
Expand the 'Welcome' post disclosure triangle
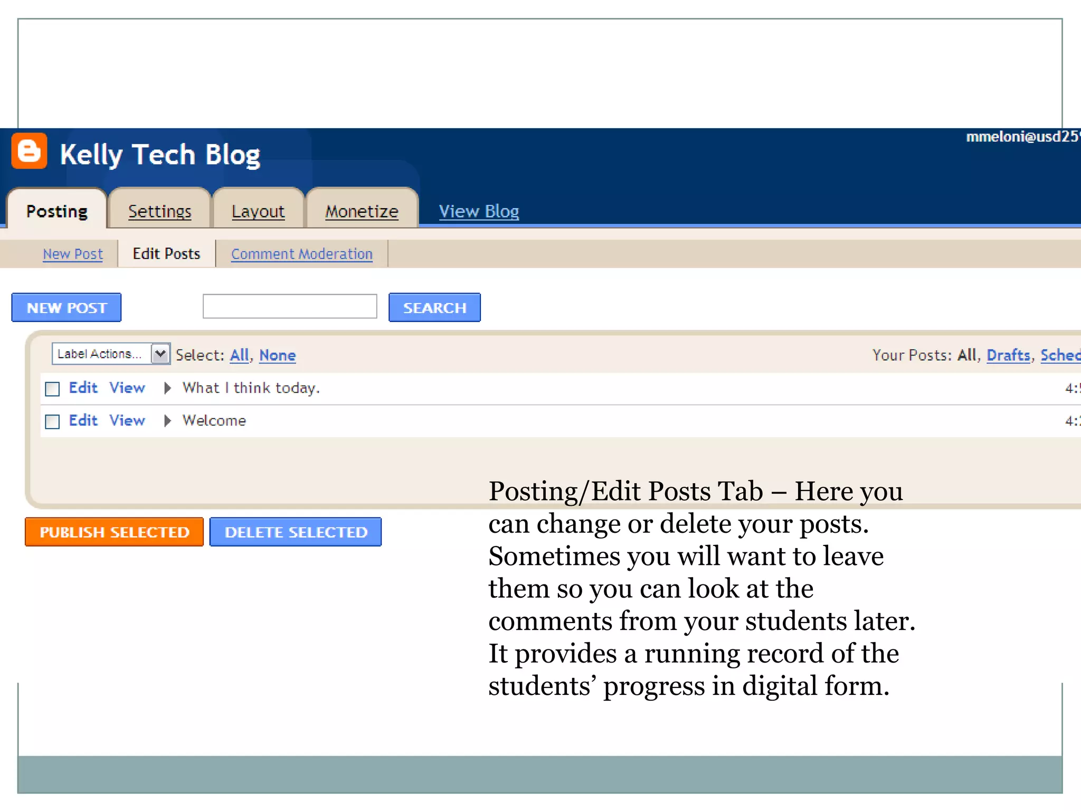[x=168, y=421]
